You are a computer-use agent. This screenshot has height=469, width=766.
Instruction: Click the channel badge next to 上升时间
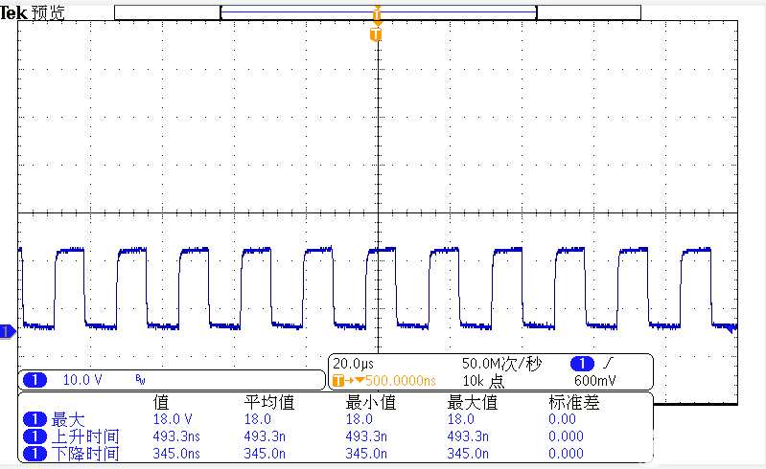35,436
